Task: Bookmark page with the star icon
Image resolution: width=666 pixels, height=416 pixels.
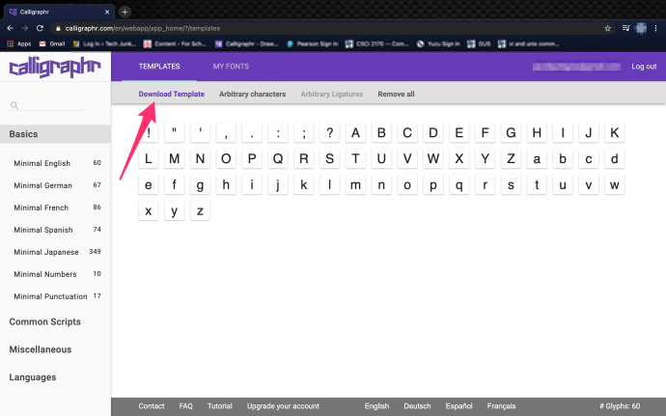Action: point(607,28)
